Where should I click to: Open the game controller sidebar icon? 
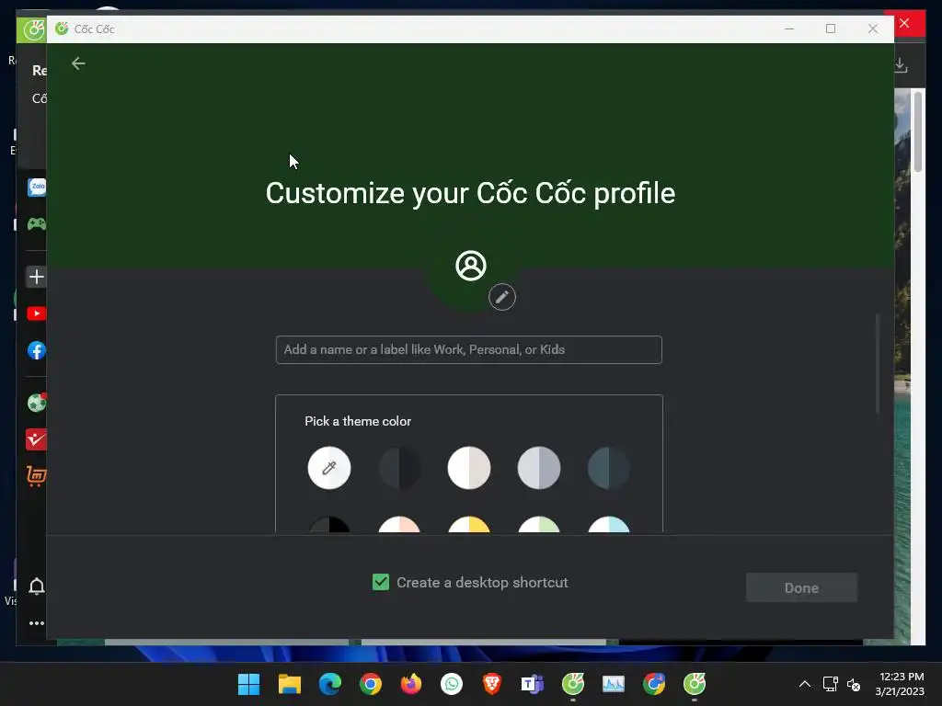click(37, 224)
